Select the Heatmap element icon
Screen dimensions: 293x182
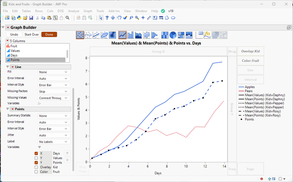(x=165, y=35)
